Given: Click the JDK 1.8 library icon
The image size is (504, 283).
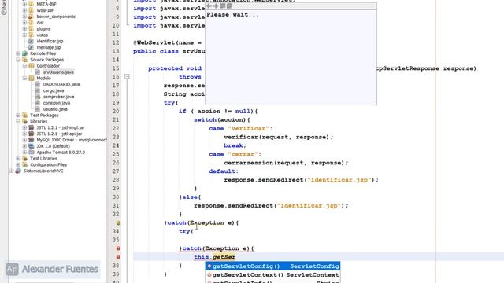Looking at the screenshot, I should click(x=31, y=146).
